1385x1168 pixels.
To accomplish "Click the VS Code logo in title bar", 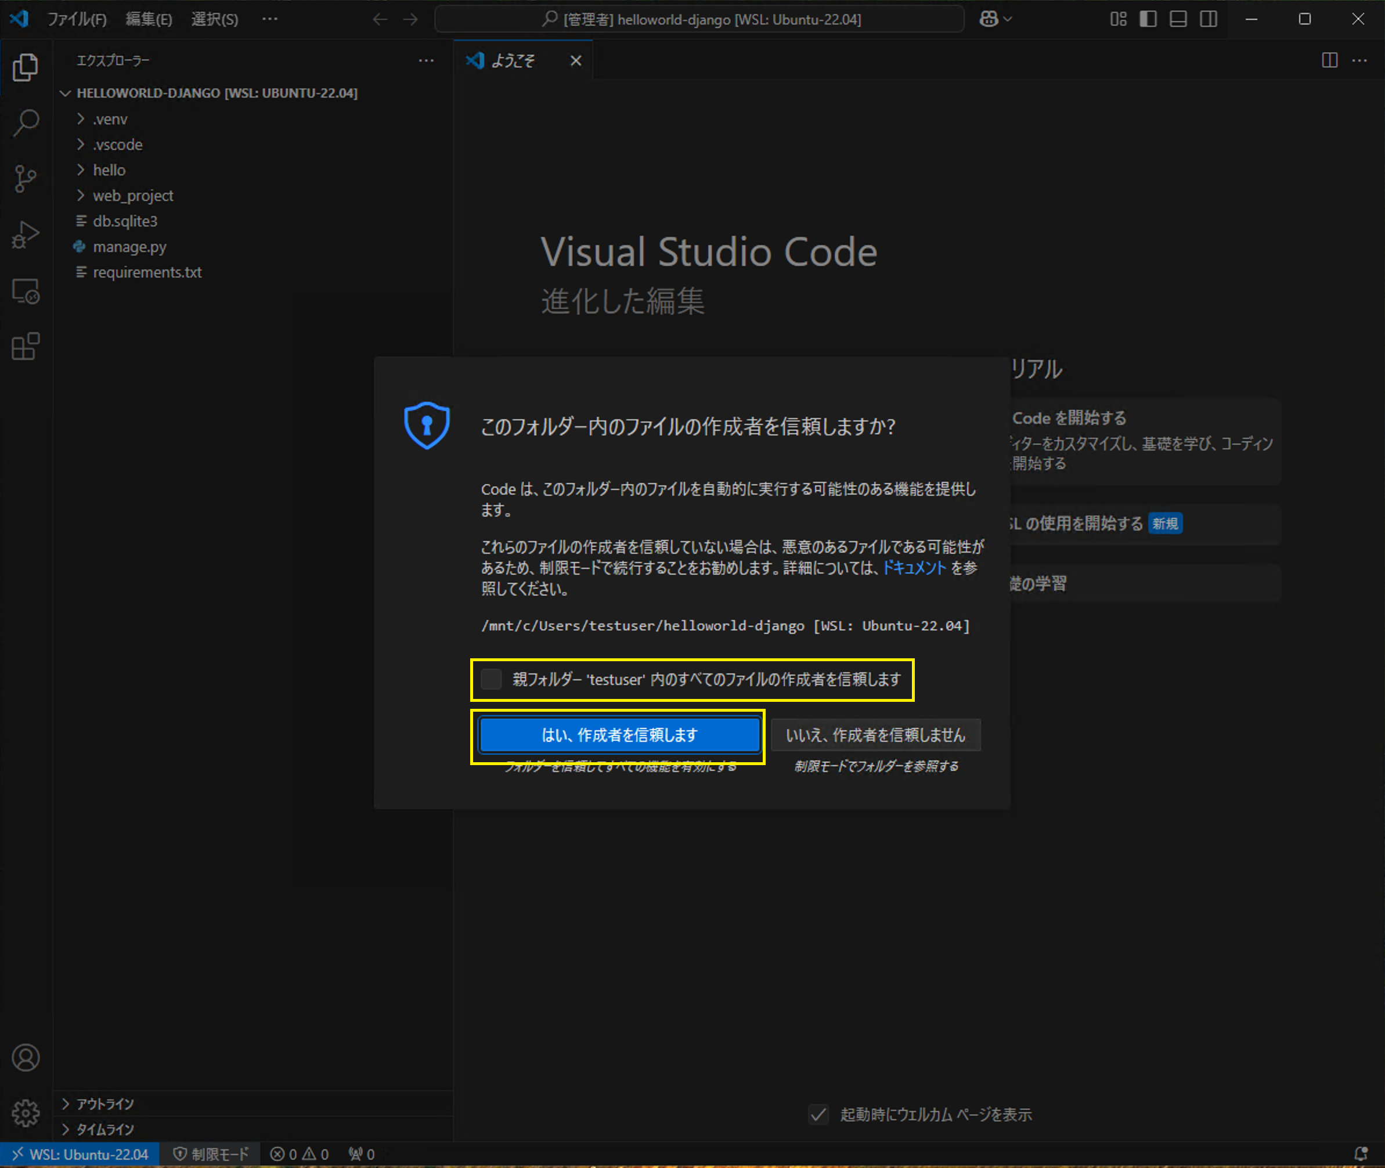I will coord(19,19).
